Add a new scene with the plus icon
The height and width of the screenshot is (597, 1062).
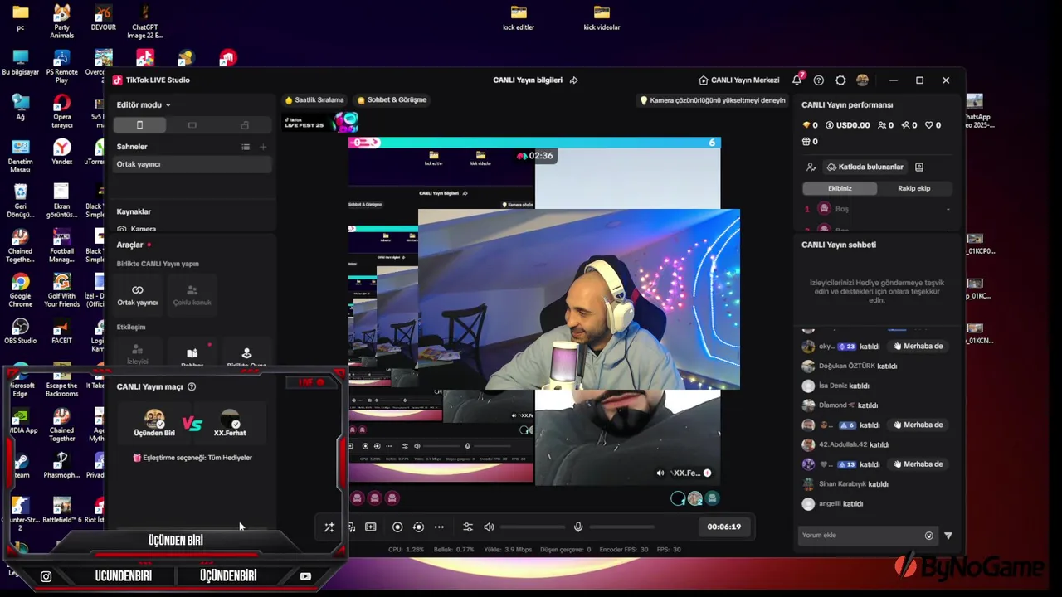point(263,147)
